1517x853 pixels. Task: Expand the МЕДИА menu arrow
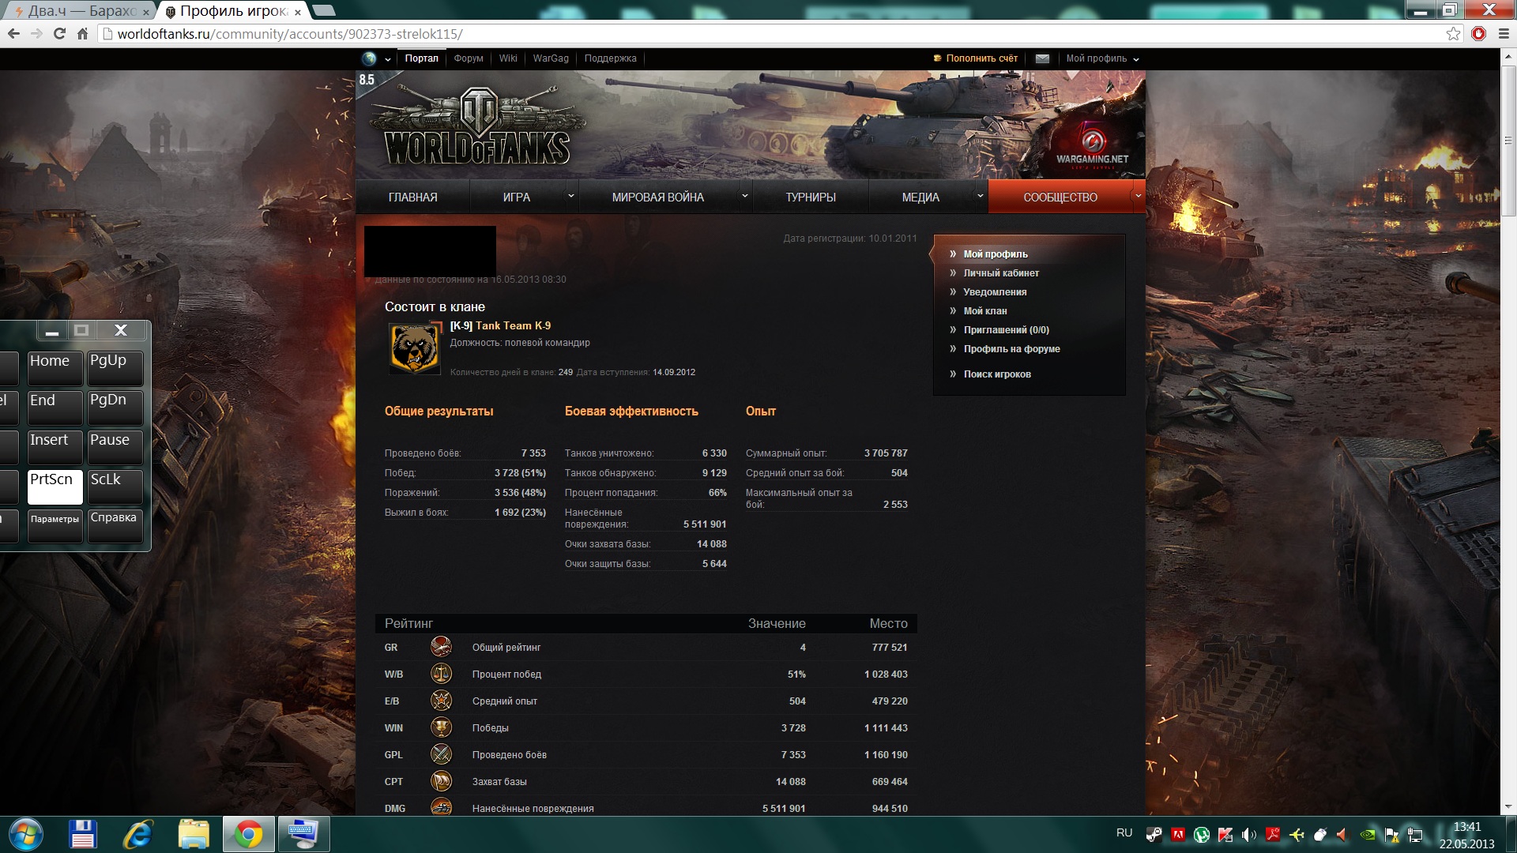point(980,197)
